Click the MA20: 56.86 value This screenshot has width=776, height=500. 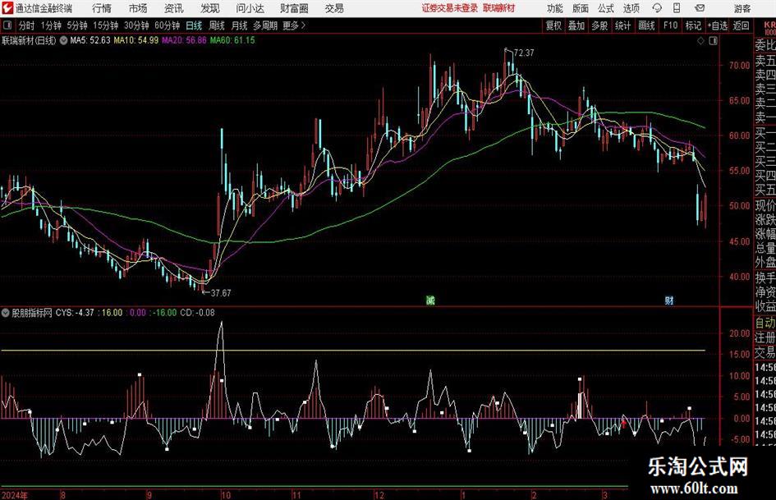click(184, 40)
